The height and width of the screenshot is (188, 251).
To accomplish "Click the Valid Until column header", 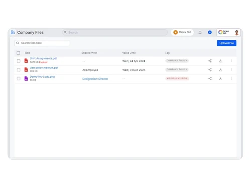I will pos(129,53).
